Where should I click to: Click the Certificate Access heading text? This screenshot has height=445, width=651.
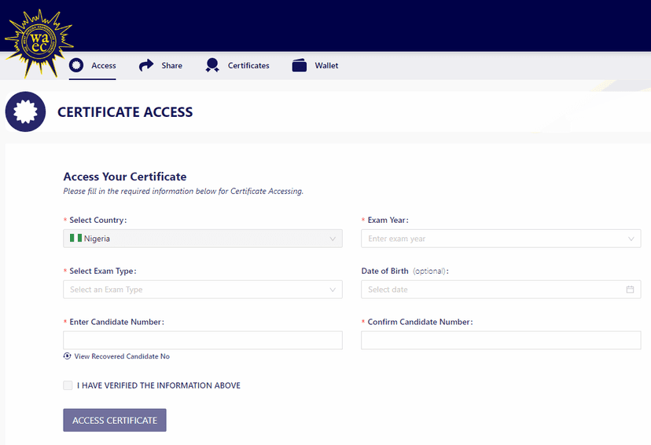click(125, 112)
